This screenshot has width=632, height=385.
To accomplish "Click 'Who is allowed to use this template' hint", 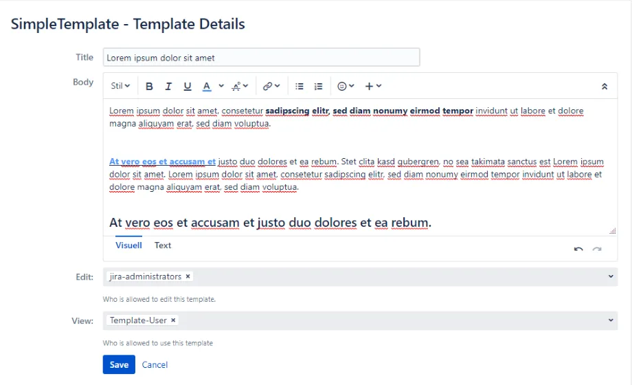I will (x=158, y=343).
